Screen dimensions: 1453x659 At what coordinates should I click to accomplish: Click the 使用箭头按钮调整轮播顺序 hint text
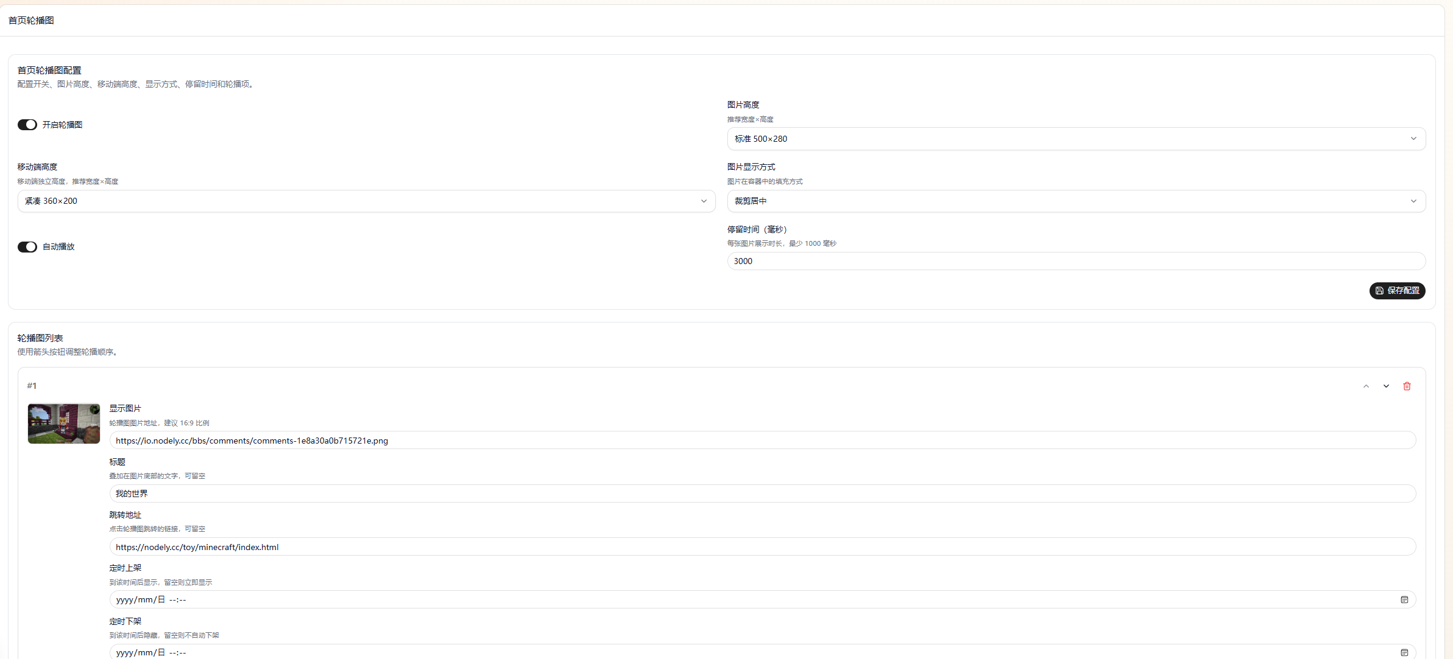[67, 352]
